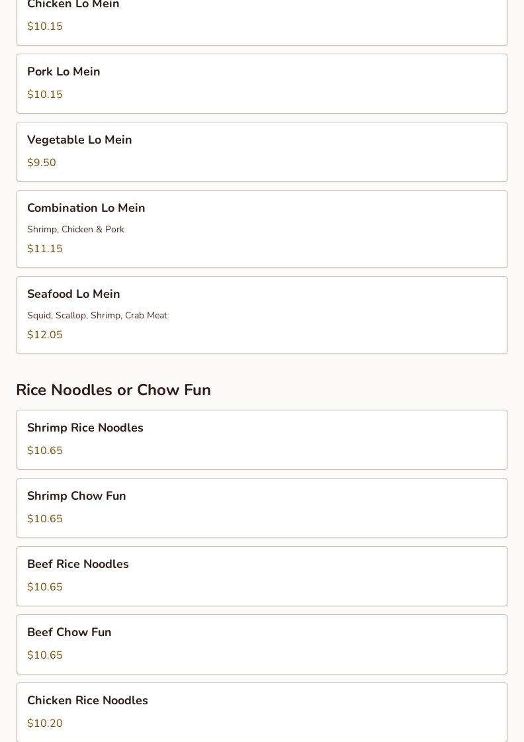The width and height of the screenshot is (524, 742).
Task: Open Seafood Lo Mein item
Action: point(262,315)
